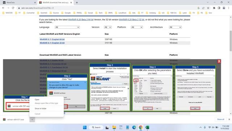Screen dimensions: 232x131
Task: Share this page via share icon
Action: [203, 8]
